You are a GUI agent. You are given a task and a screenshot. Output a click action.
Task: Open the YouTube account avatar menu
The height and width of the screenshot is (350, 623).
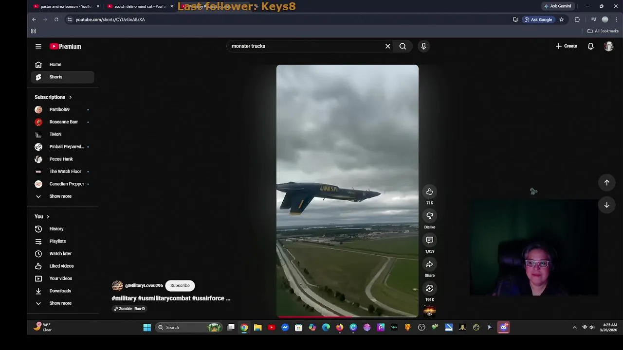click(608, 46)
